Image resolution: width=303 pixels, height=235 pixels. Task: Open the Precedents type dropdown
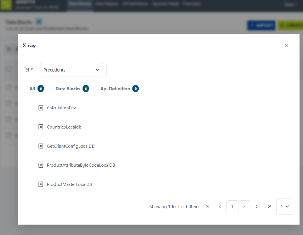(71, 70)
